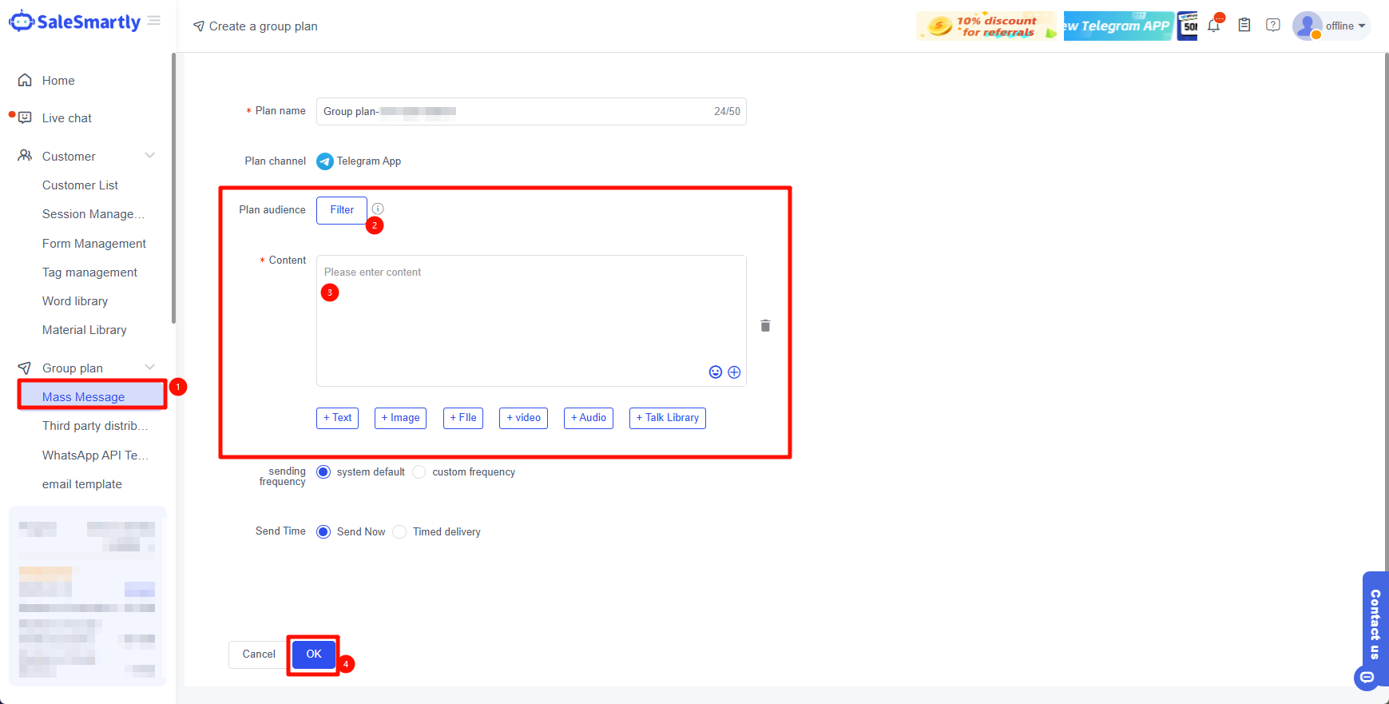Select the system default frequency option
The height and width of the screenshot is (704, 1389).
pyautogui.click(x=323, y=472)
